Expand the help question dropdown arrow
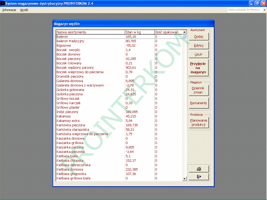The height and width of the screenshot is (200, 267). coord(264,10)
